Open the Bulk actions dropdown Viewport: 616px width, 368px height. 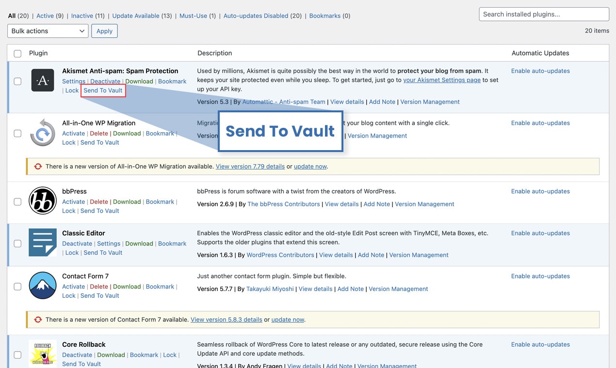coord(48,31)
